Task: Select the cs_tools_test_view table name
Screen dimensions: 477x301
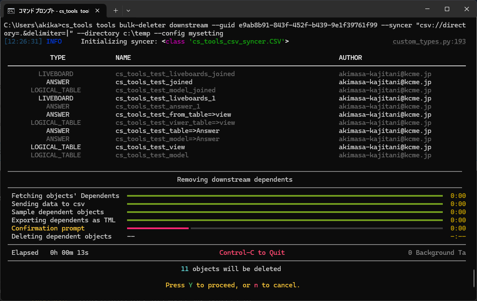Action: (150, 147)
